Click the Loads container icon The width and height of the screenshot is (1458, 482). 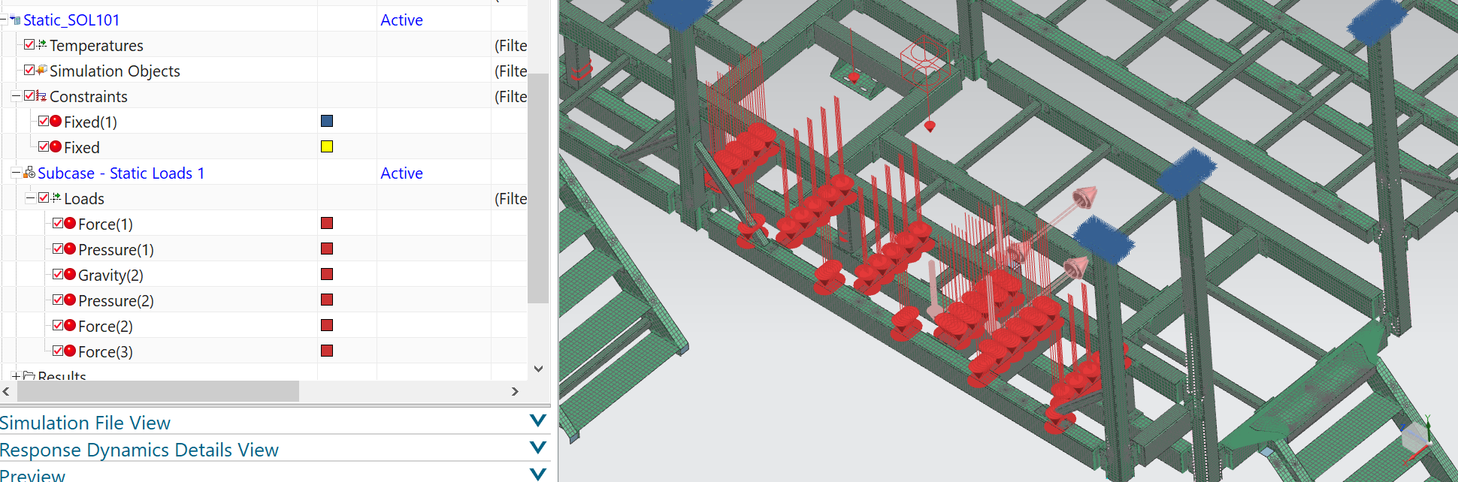(x=56, y=198)
